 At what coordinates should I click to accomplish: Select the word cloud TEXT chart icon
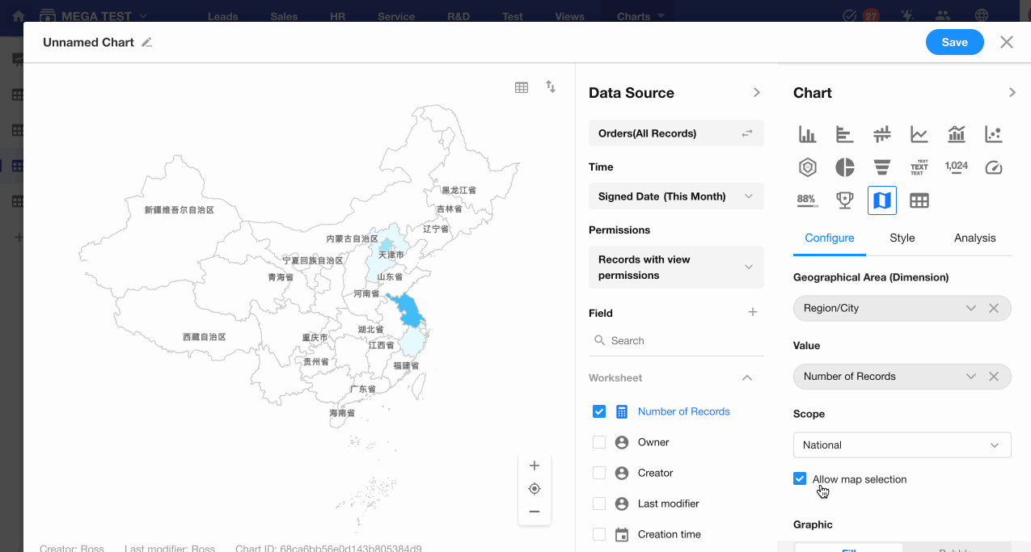[919, 167]
